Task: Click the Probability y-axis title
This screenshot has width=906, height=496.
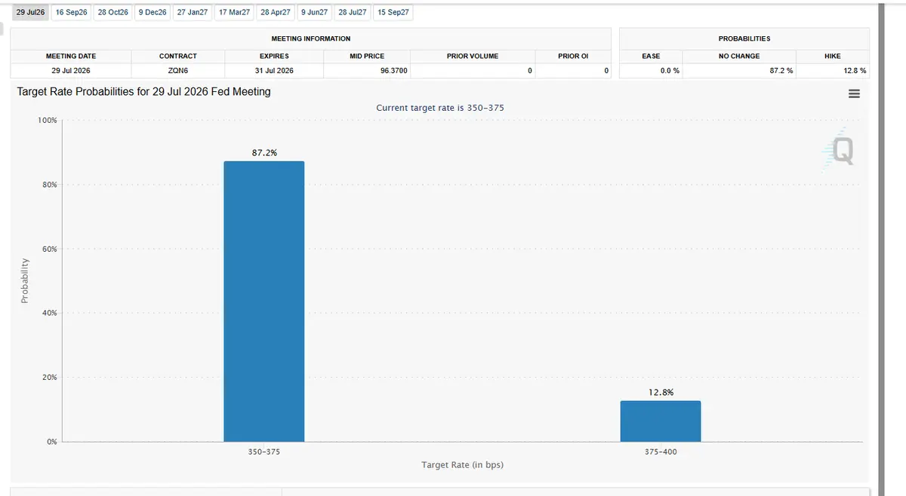Action: tap(24, 281)
